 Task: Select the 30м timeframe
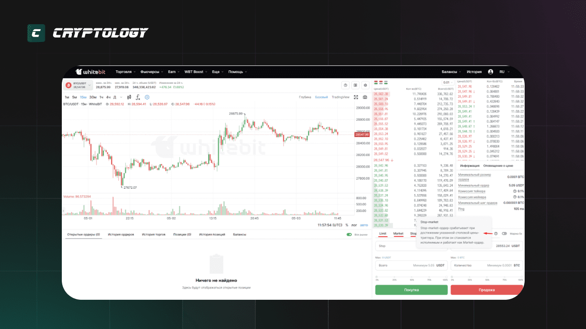coord(93,97)
